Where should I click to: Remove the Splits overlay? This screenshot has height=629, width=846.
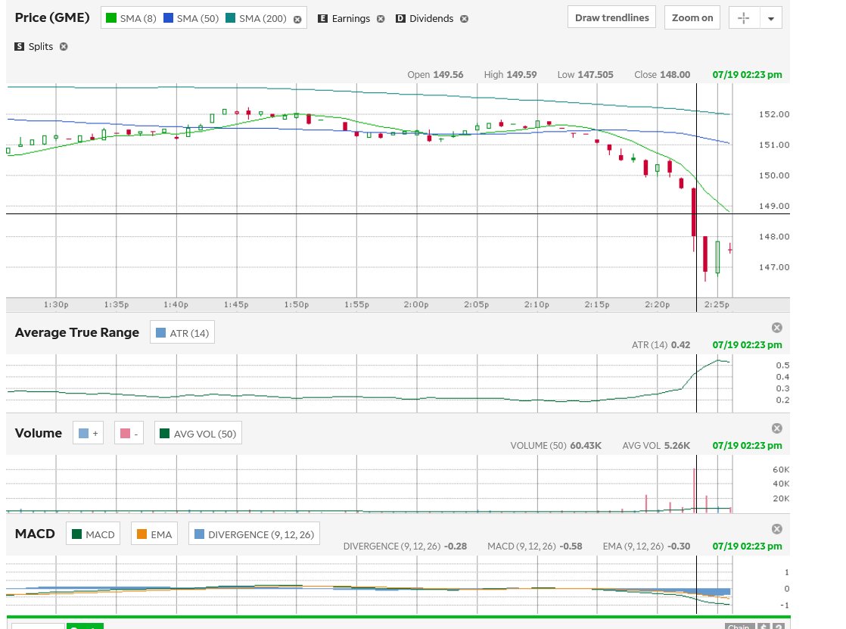(64, 46)
